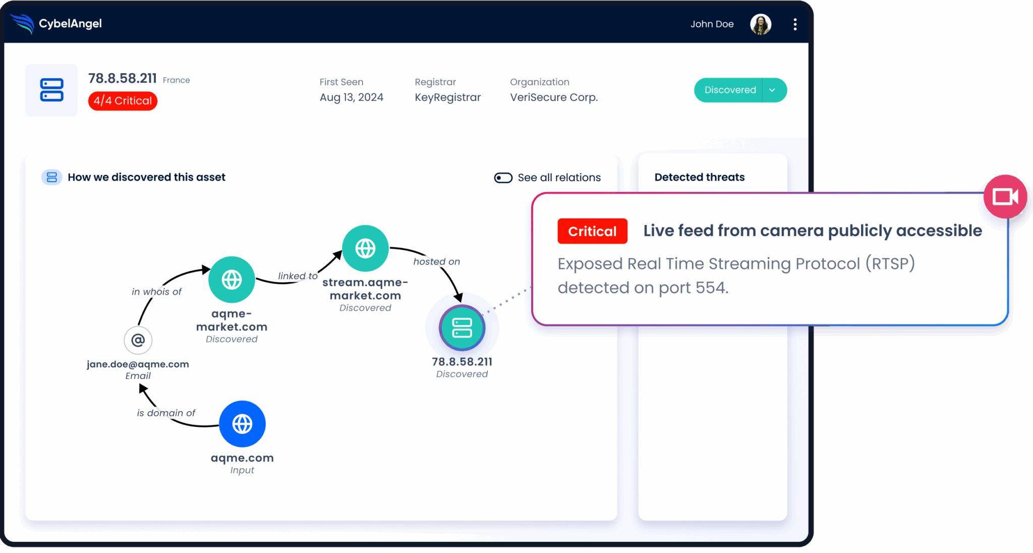Open the Detected threats panel heading
The height and width of the screenshot is (553, 1033).
click(699, 177)
